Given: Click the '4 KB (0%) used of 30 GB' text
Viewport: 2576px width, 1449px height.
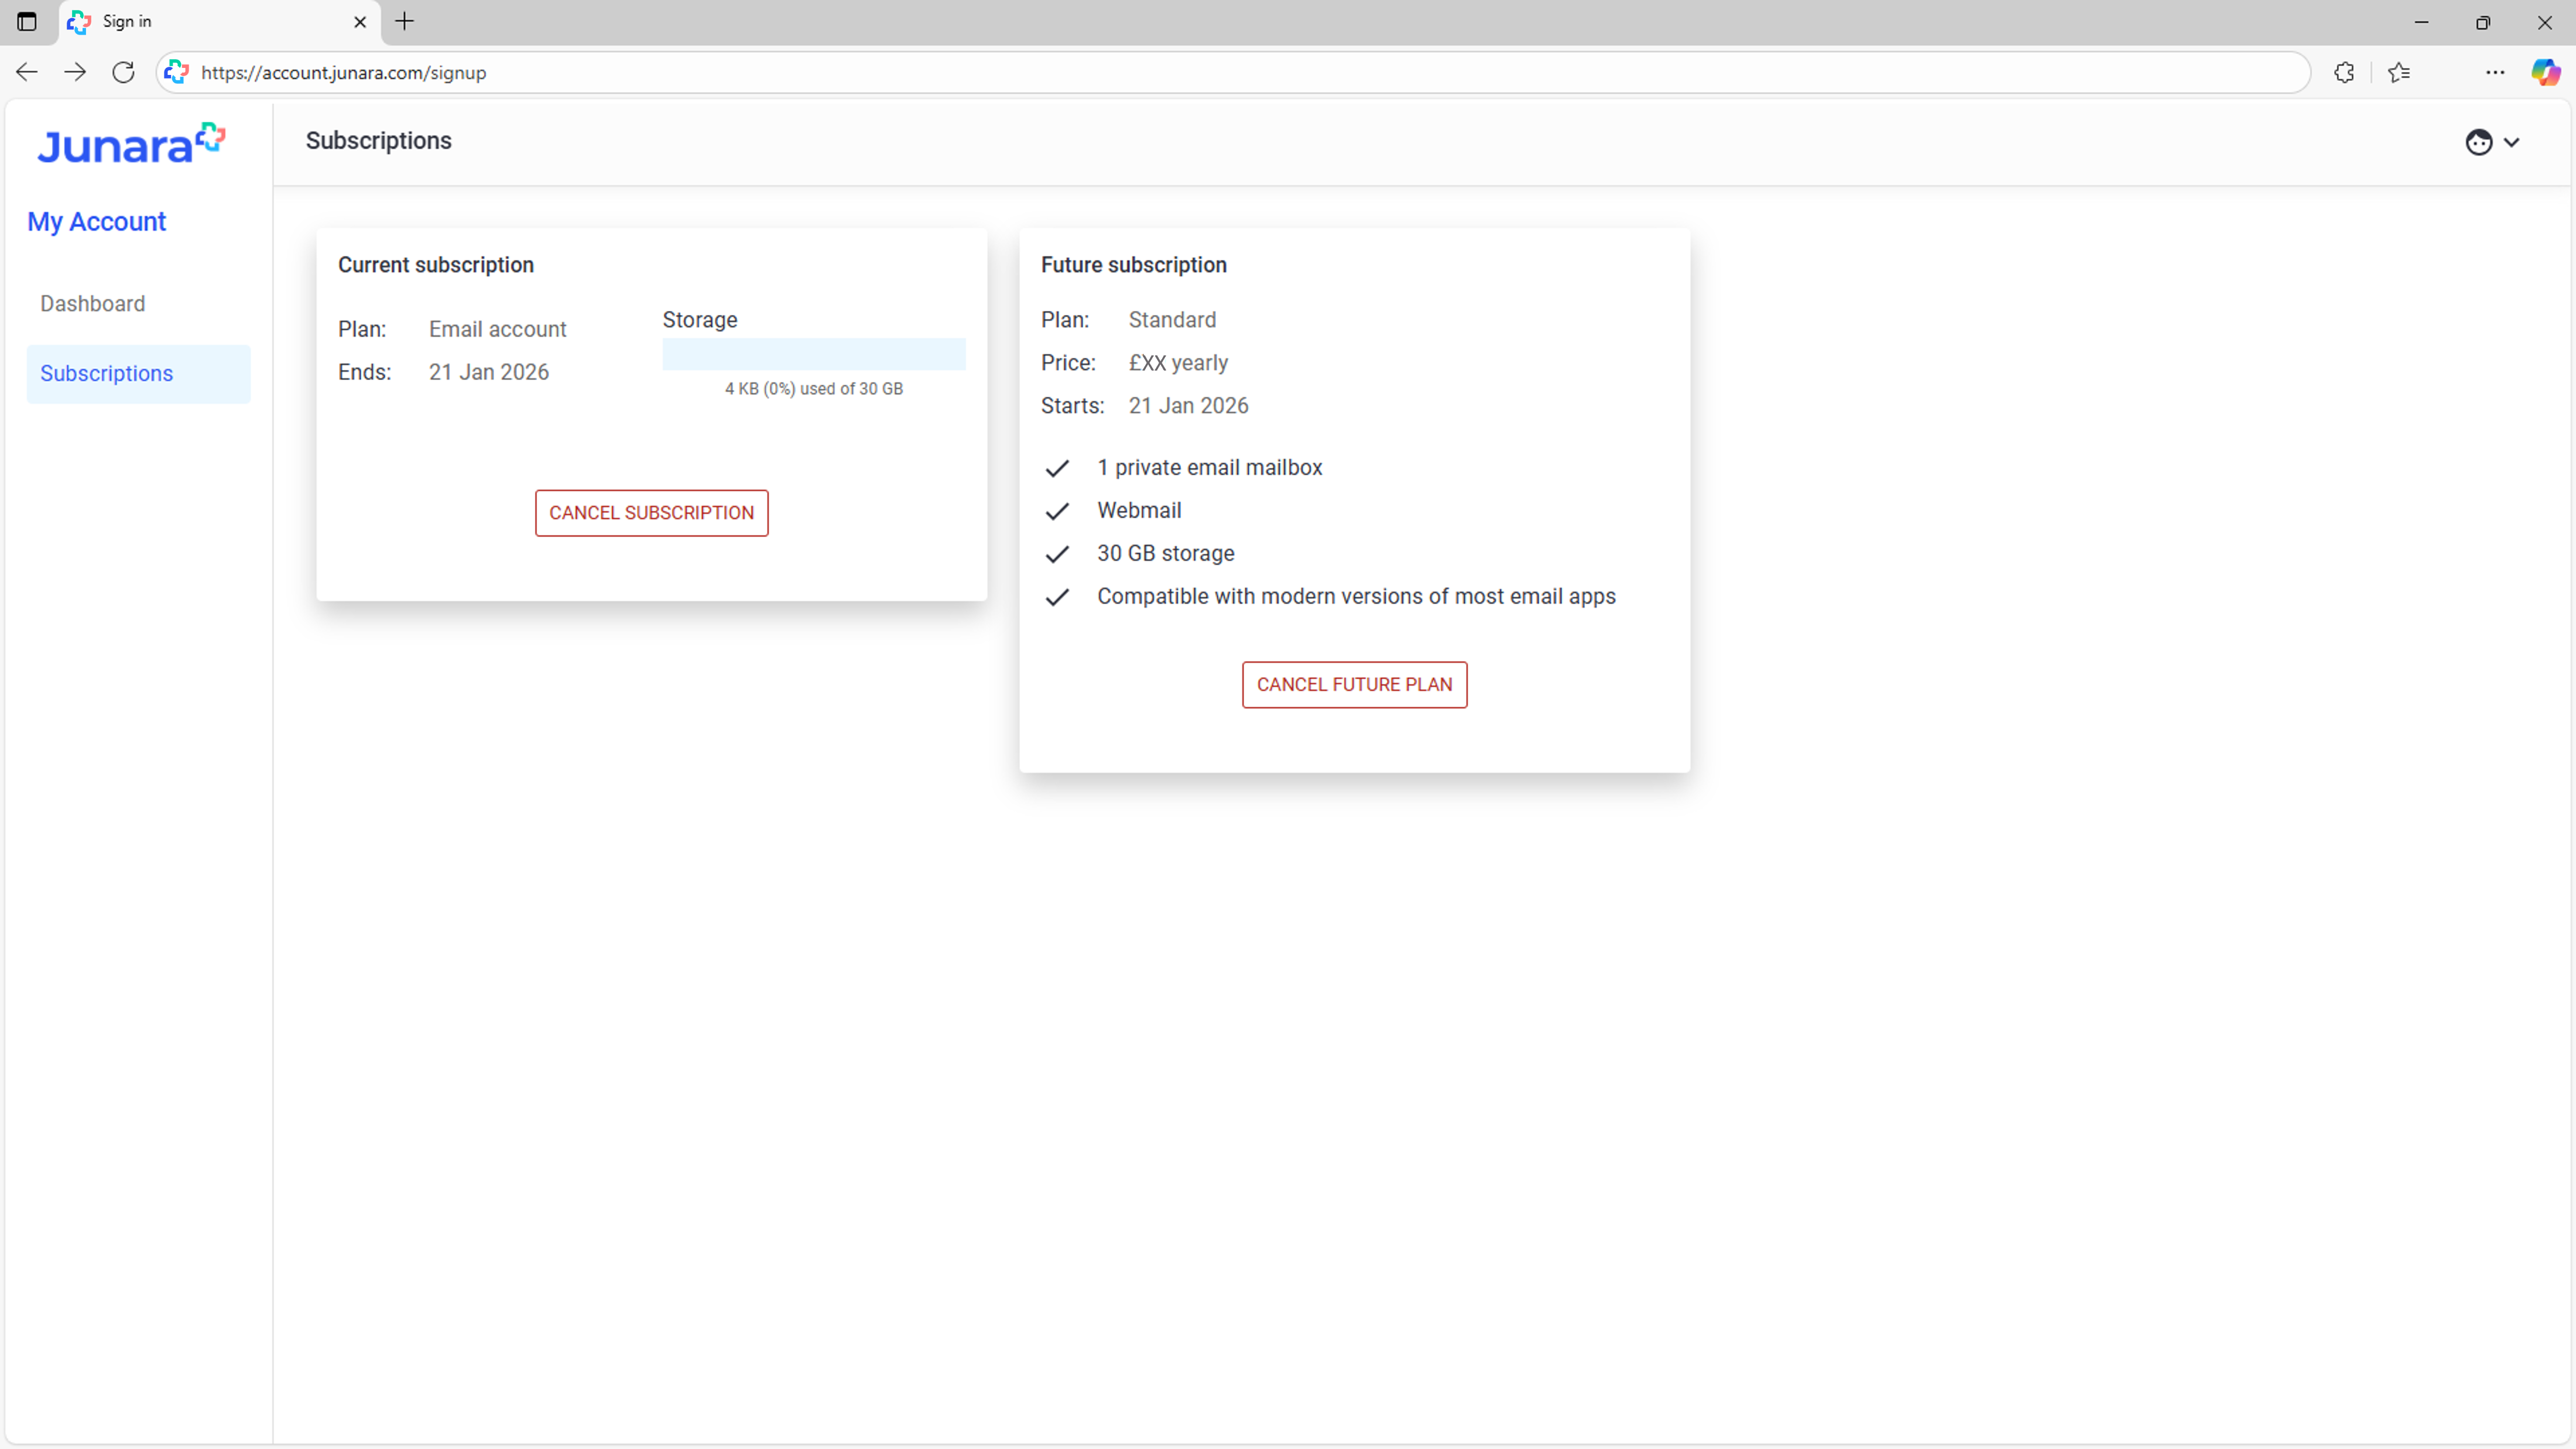Looking at the screenshot, I should tap(814, 388).
